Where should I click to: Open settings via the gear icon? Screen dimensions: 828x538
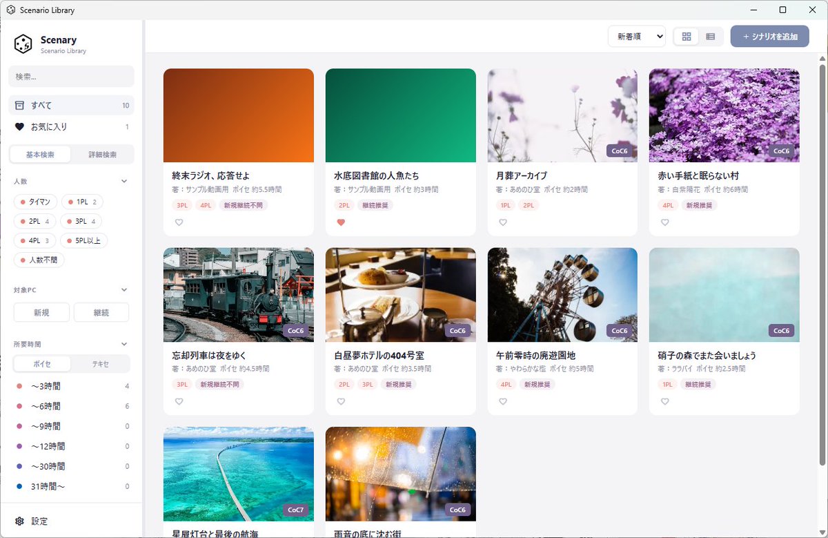(x=19, y=521)
